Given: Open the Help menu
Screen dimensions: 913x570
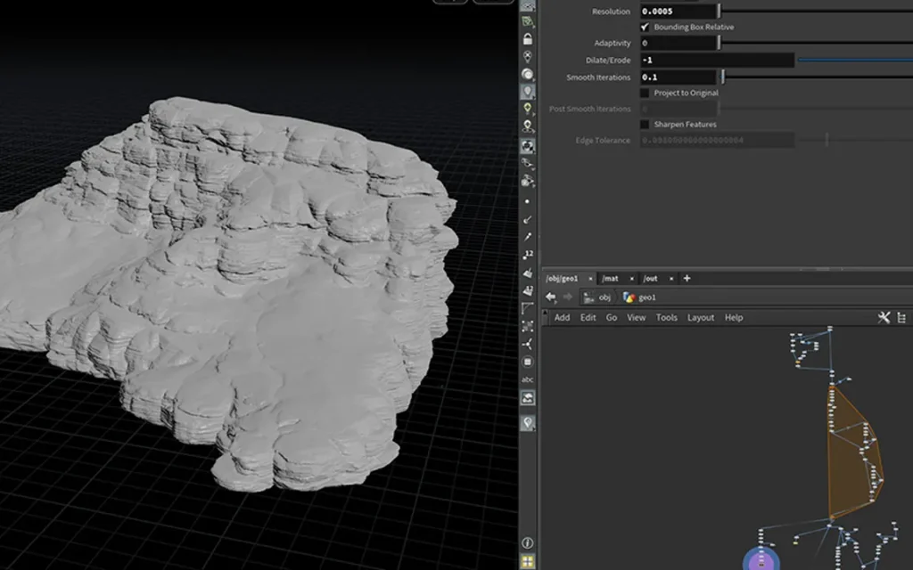Looking at the screenshot, I should click(x=734, y=318).
